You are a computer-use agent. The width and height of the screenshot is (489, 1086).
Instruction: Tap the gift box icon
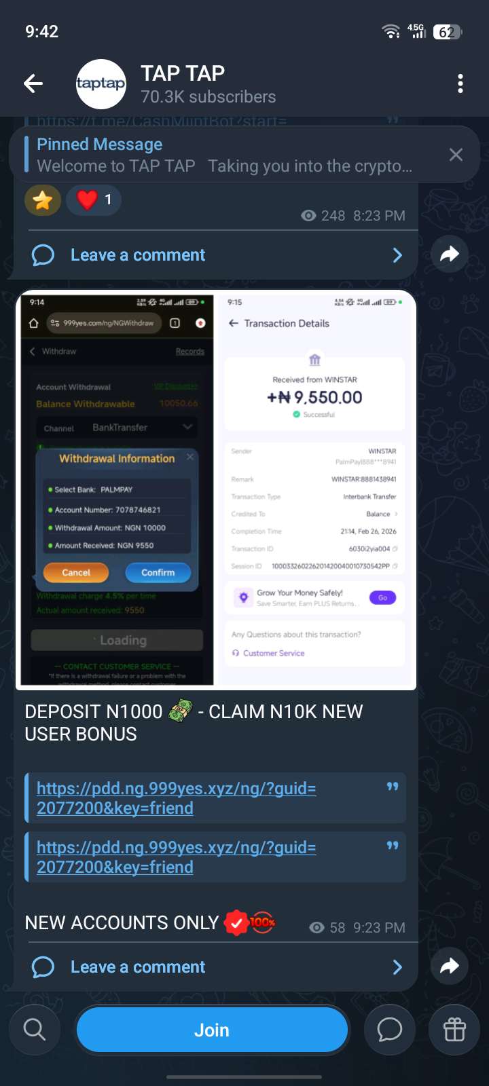click(x=454, y=1030)
